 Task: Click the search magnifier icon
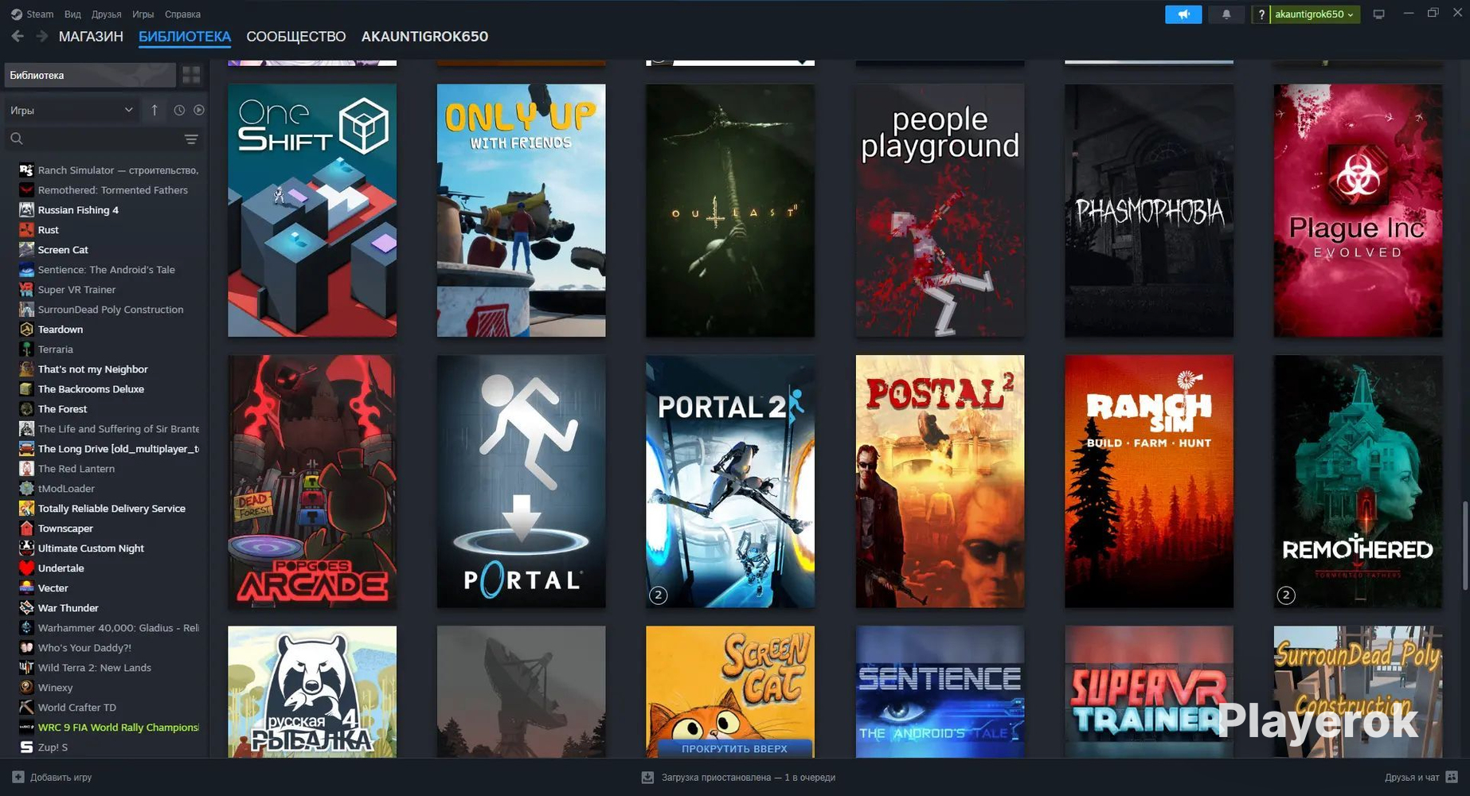click(x=17, y=139)
